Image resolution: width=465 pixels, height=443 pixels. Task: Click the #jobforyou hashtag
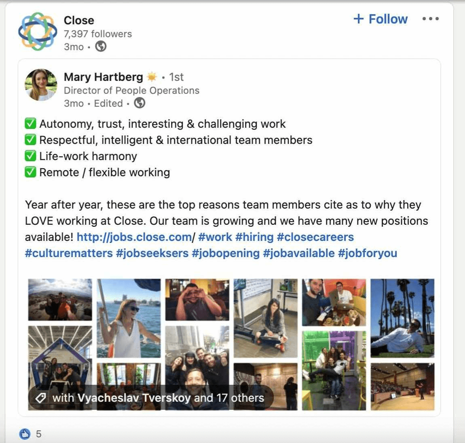(x=368, y=253)
